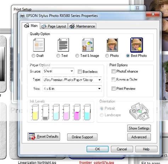Open the paper Type dropdown
The height and width of the screenshot is (164, 168).
tap(72, 80)
